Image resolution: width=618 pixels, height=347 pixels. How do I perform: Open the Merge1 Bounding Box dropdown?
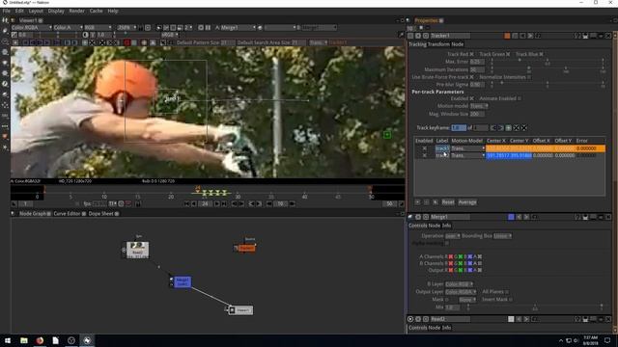pyautogui.click(x=502, y=236)
